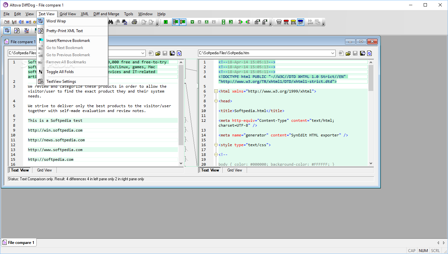Image resolution: width=448 pixels, height=254 pixels.
Task: Click the Copy from right to left icon
Action: click(x=248, y=22)
